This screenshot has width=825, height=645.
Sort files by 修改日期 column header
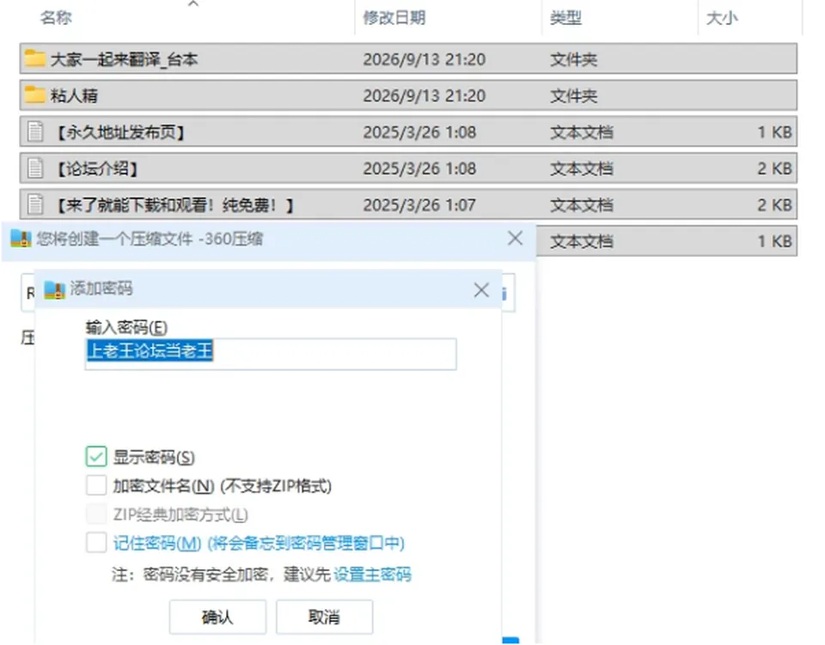click(x=394, y=18)
